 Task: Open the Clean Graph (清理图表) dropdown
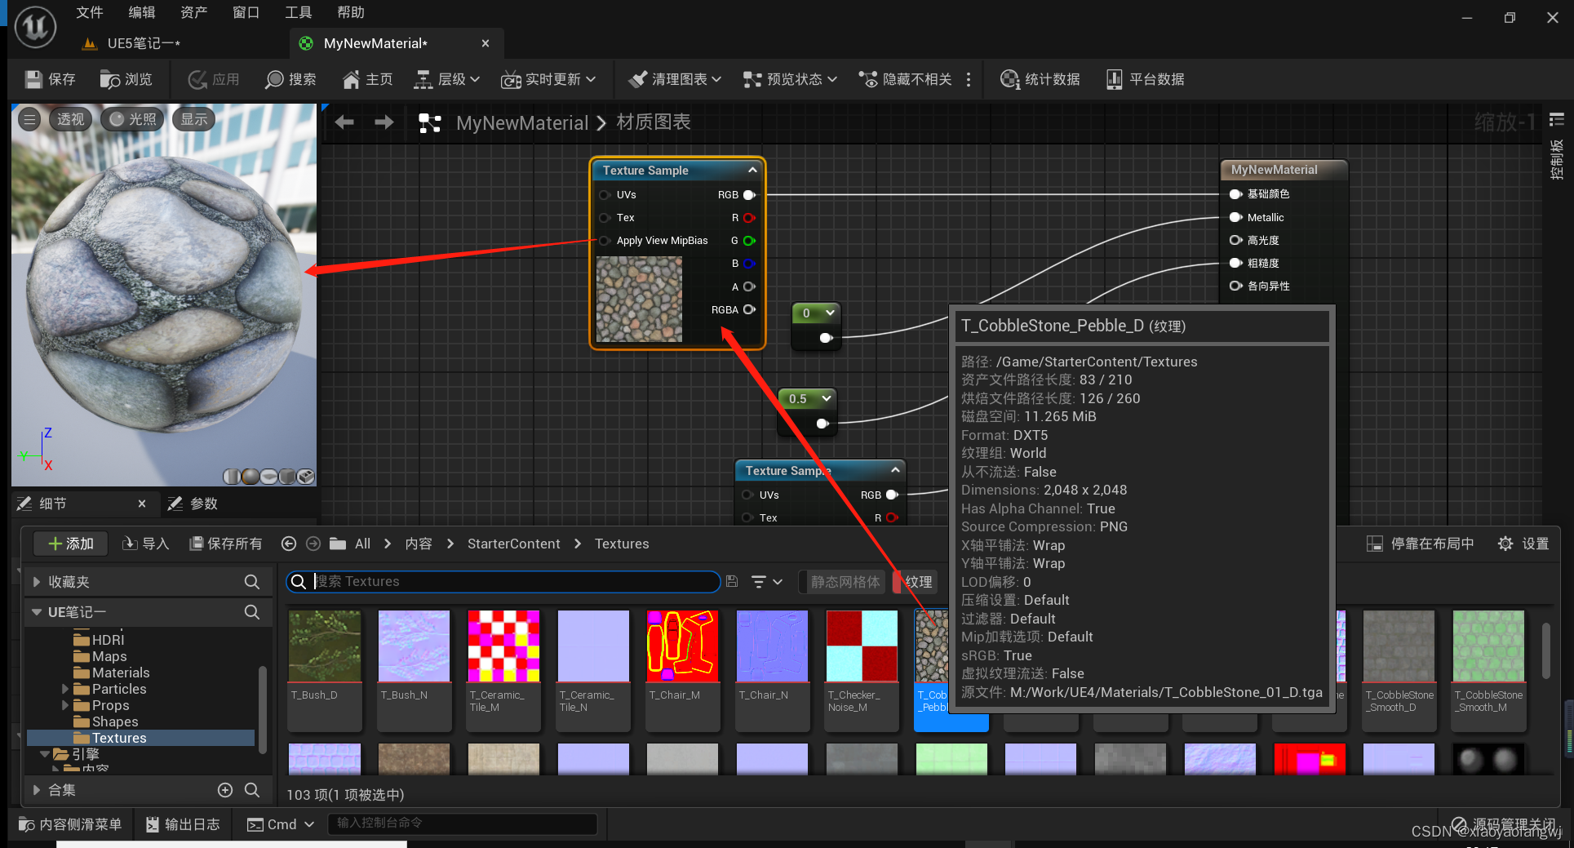click(675, 79)
